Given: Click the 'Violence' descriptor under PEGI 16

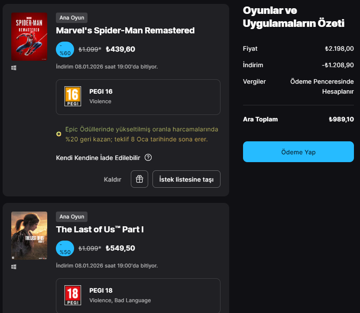Looking at the screenshot, I should [x=101, y=101].
